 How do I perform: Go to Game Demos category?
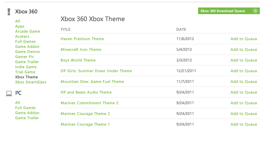click(x=28, y=52)
